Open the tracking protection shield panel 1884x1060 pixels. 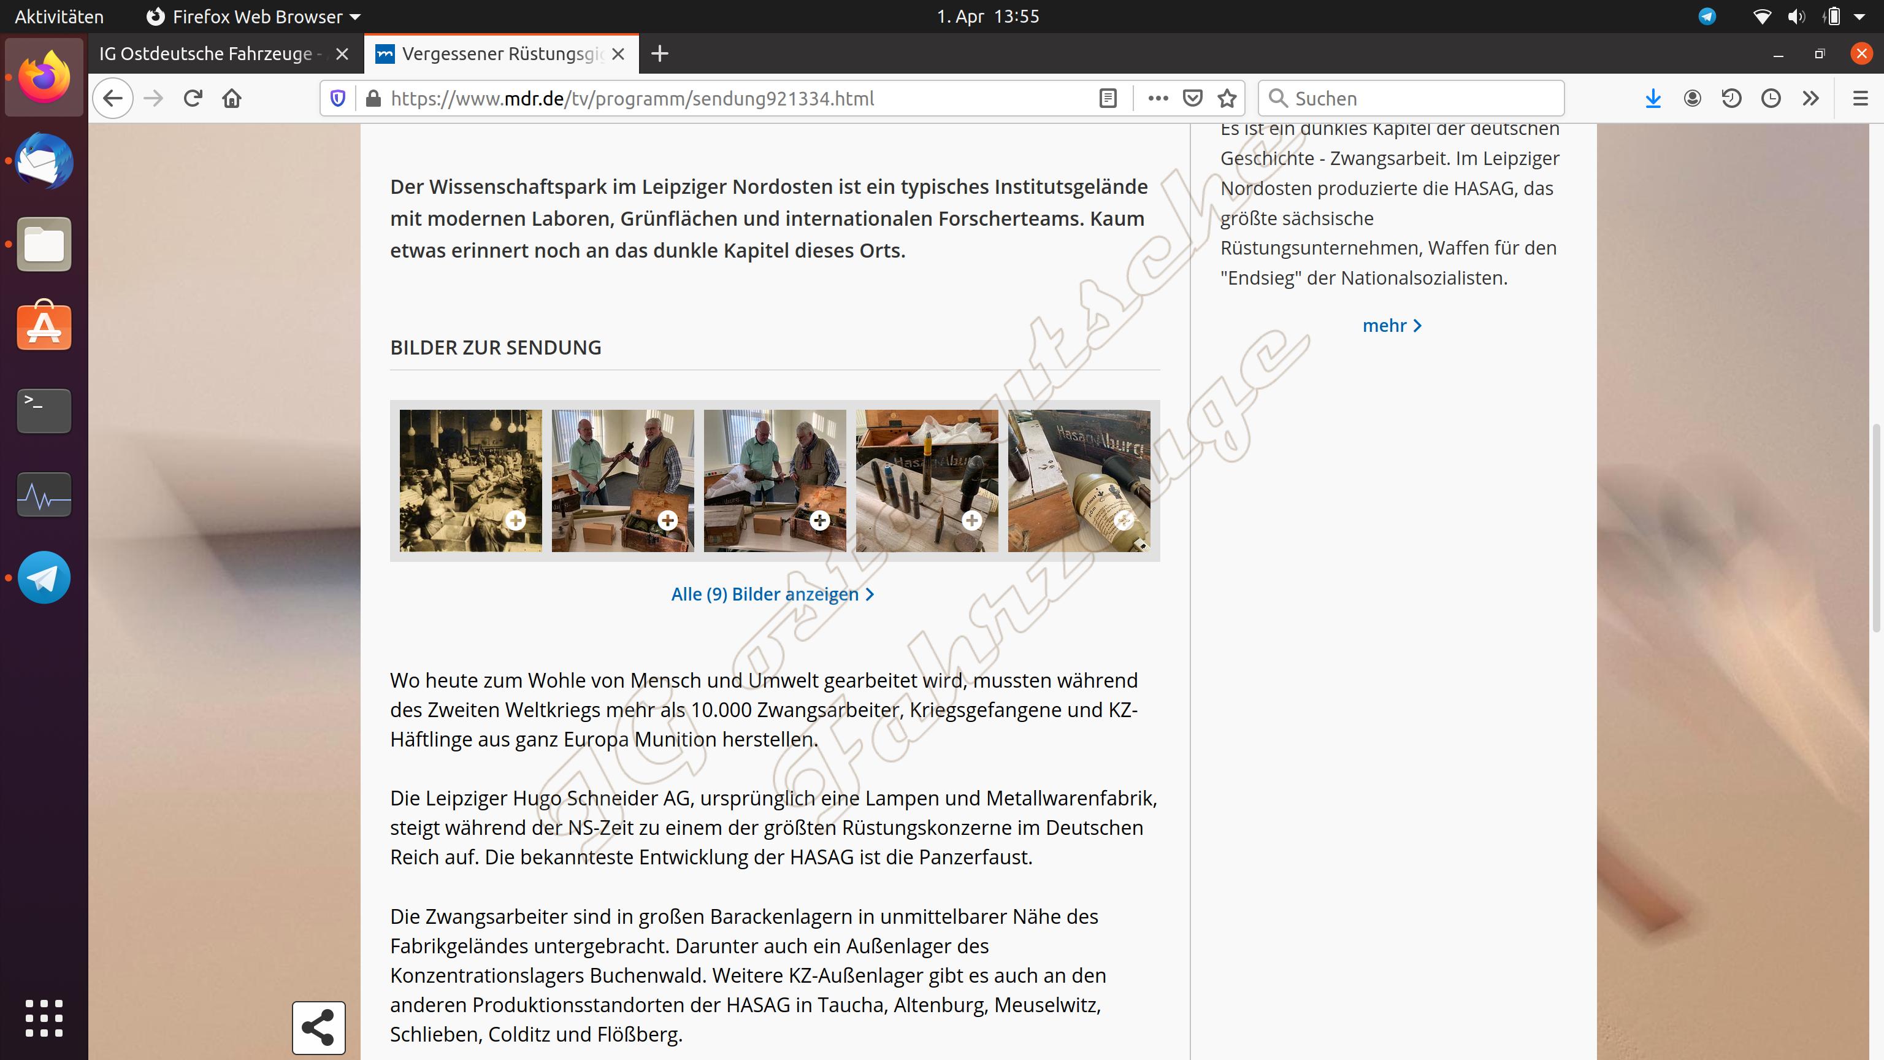coord(338,98)
